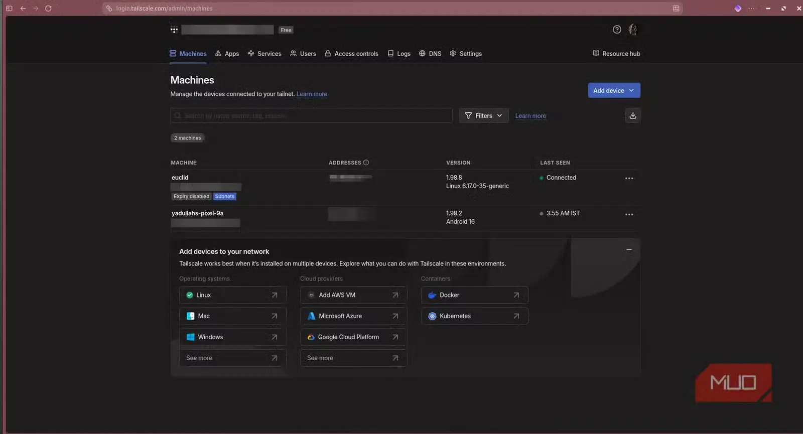Open the Tailscale apps grid icon
The height and width of the screenshot is (434, 803).
coord(174,30)
